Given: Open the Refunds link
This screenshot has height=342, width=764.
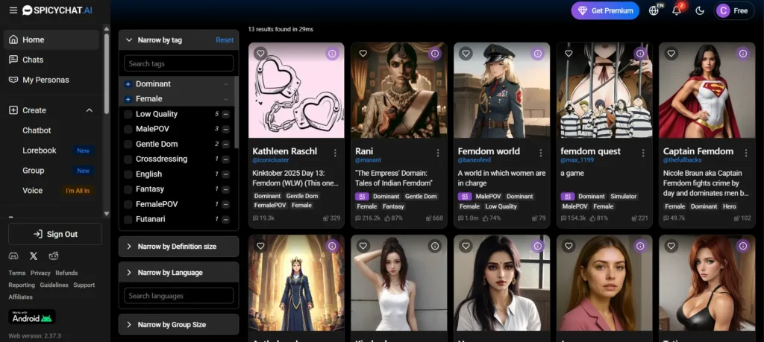Looking at the screenshot, I should click(66, 273).
